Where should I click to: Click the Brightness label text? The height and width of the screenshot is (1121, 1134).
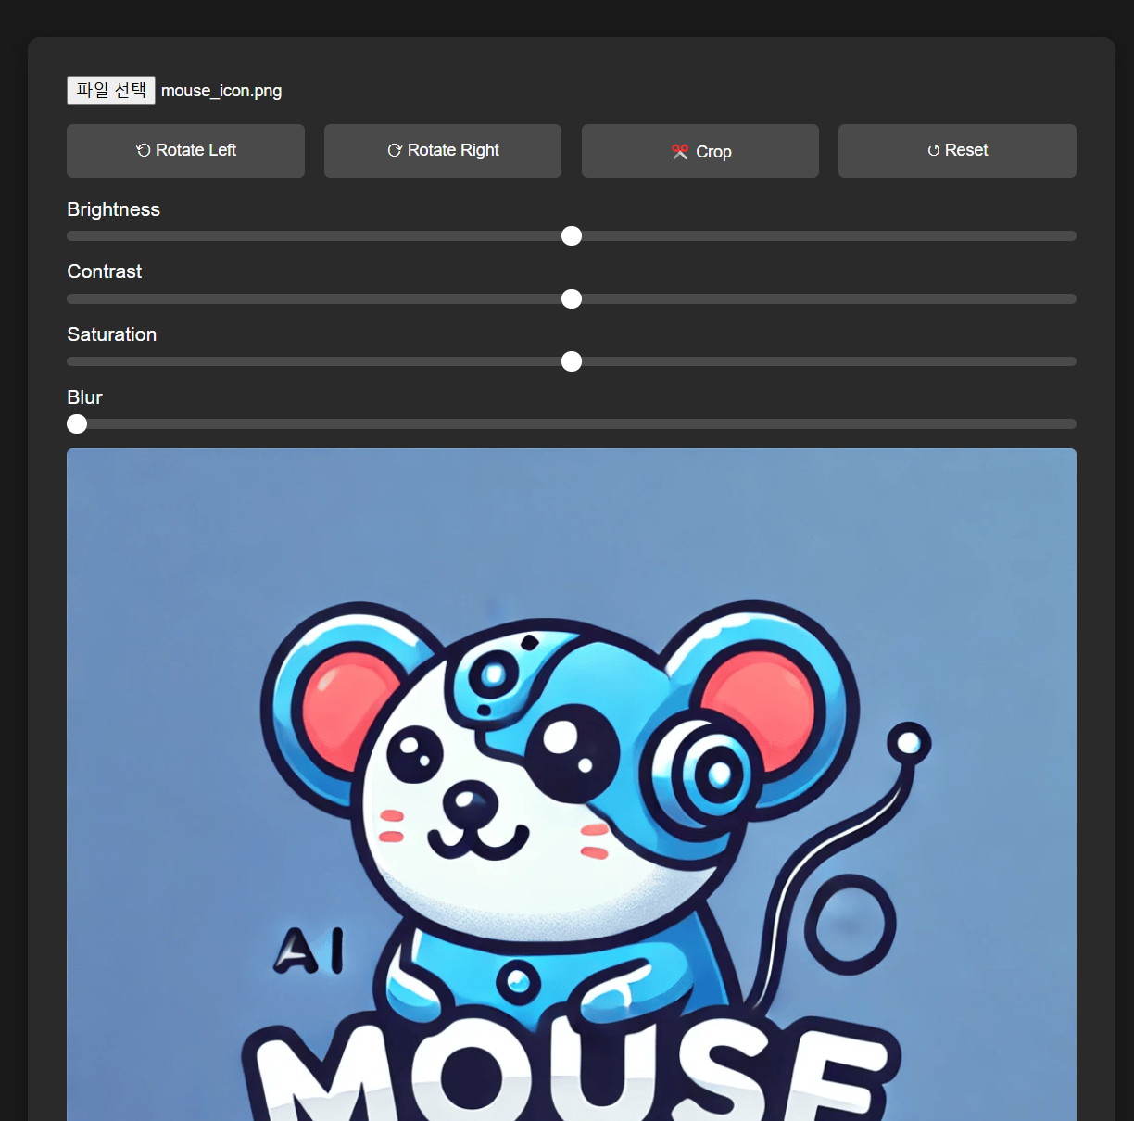(113, 209)
